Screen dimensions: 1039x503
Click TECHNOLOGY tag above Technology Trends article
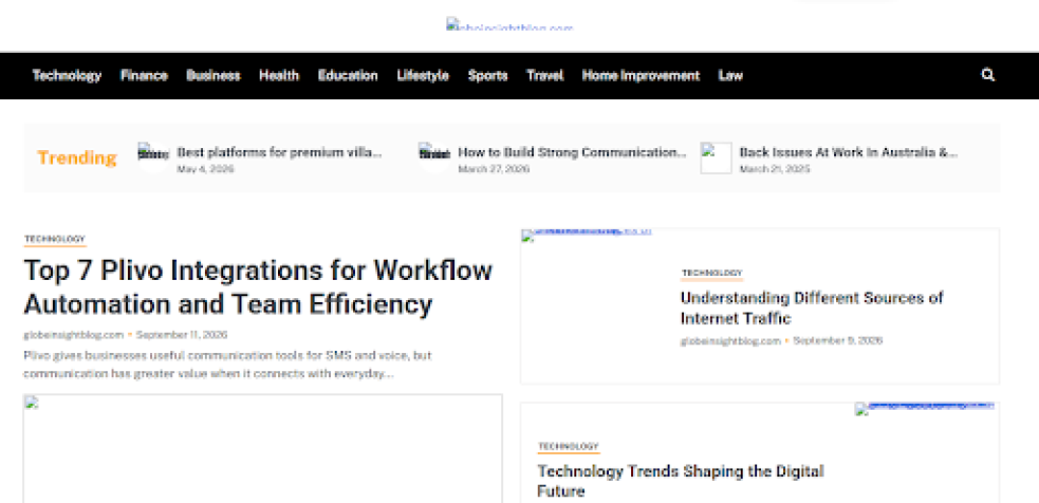click(x=569, y=446)
